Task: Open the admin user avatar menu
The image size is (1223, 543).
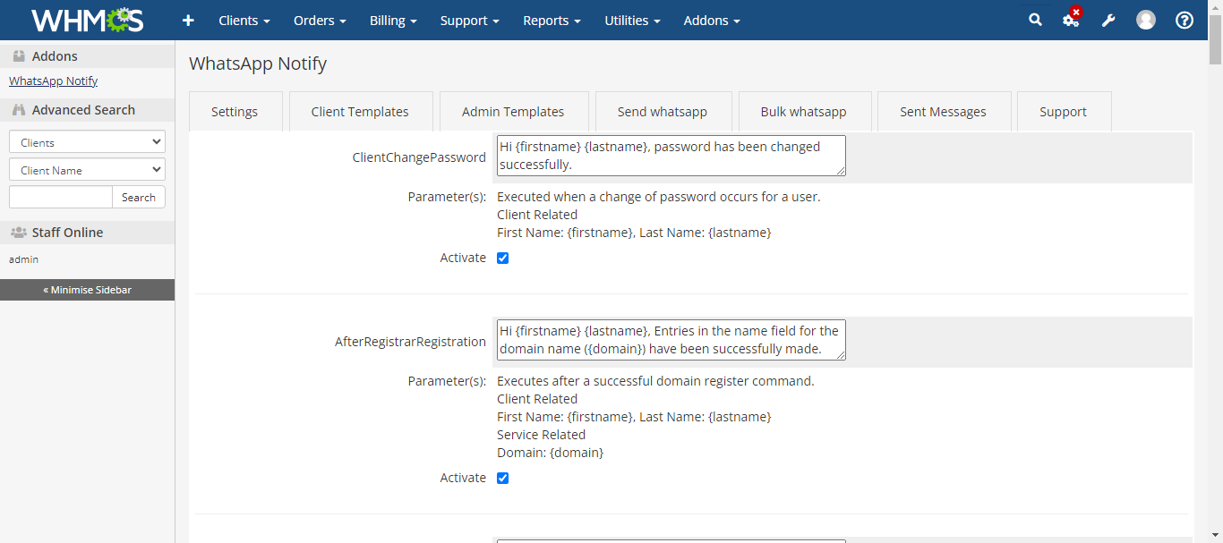Action: [x=1146, y=20]
